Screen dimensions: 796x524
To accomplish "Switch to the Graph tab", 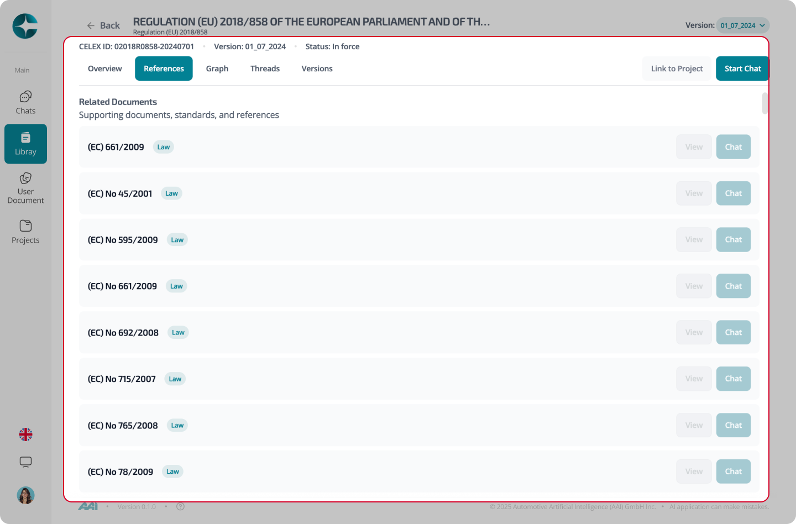I will [x=217, y=69].
